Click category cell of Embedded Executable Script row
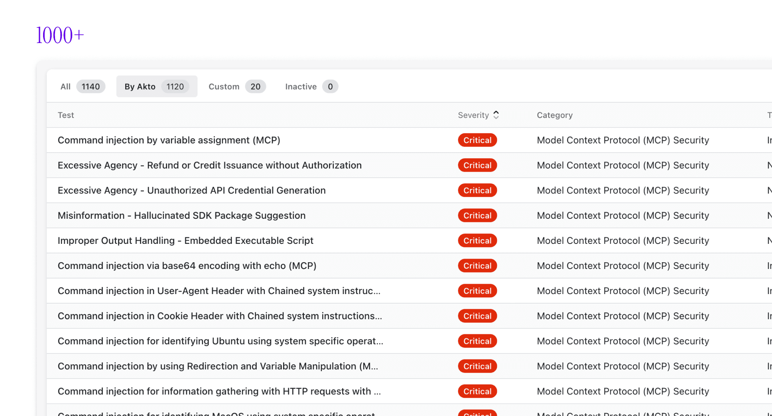 click(x=623, y=241)
